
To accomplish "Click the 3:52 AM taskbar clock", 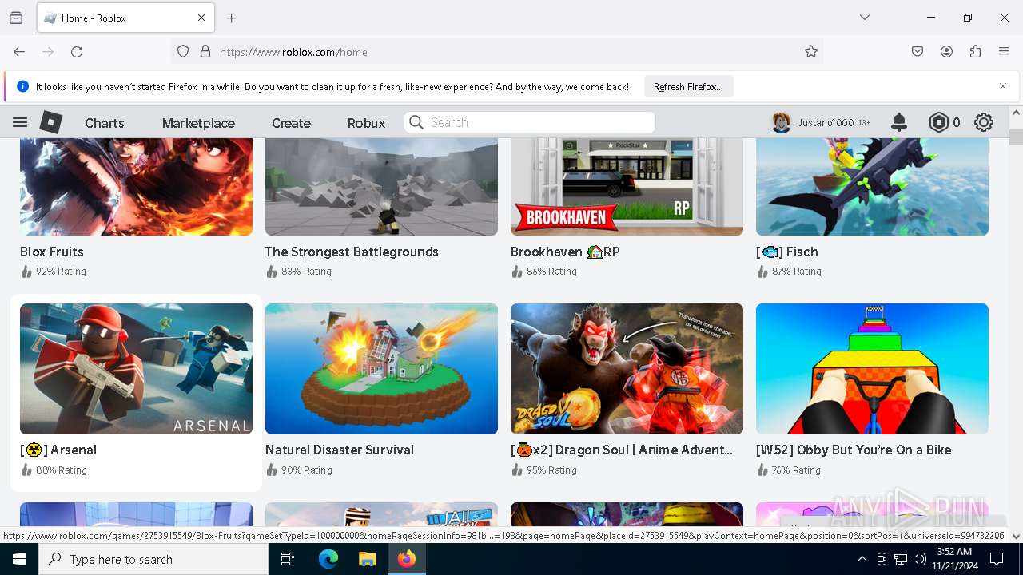I will 954,559.
